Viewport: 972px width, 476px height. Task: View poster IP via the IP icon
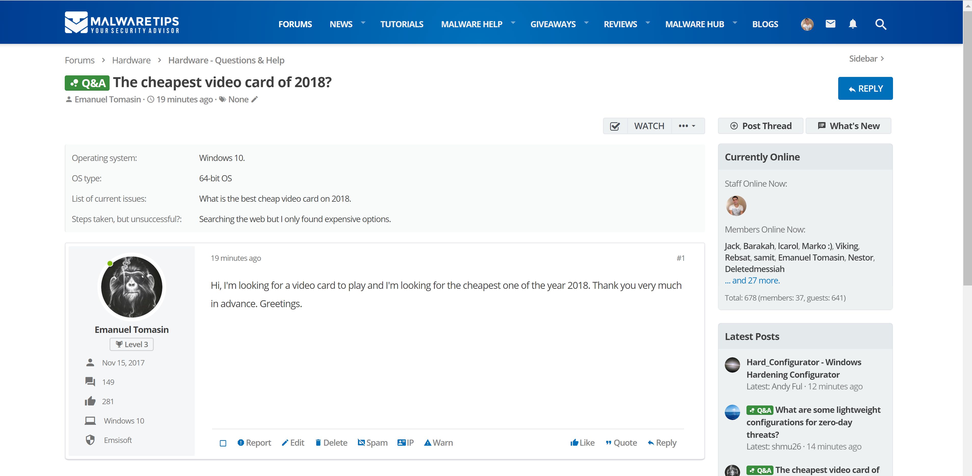pyautogui.click(x=401, y=442)
